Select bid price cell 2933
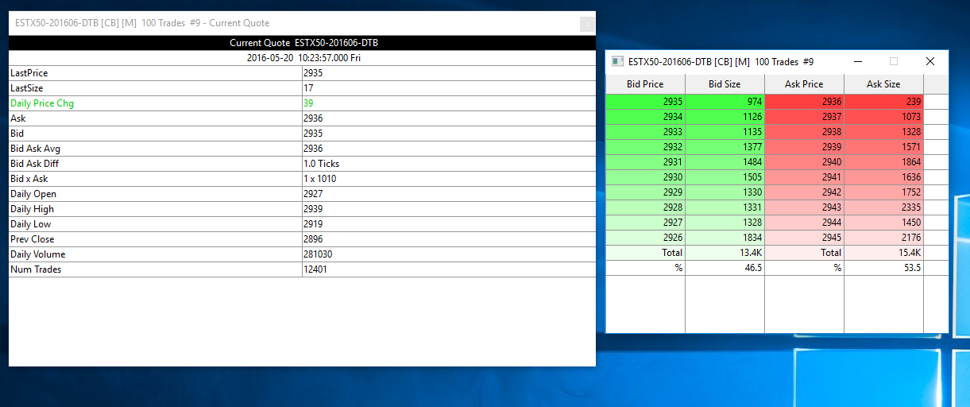Image resolution: width=970 pixels, height=407 pixels. coord(645,132)
